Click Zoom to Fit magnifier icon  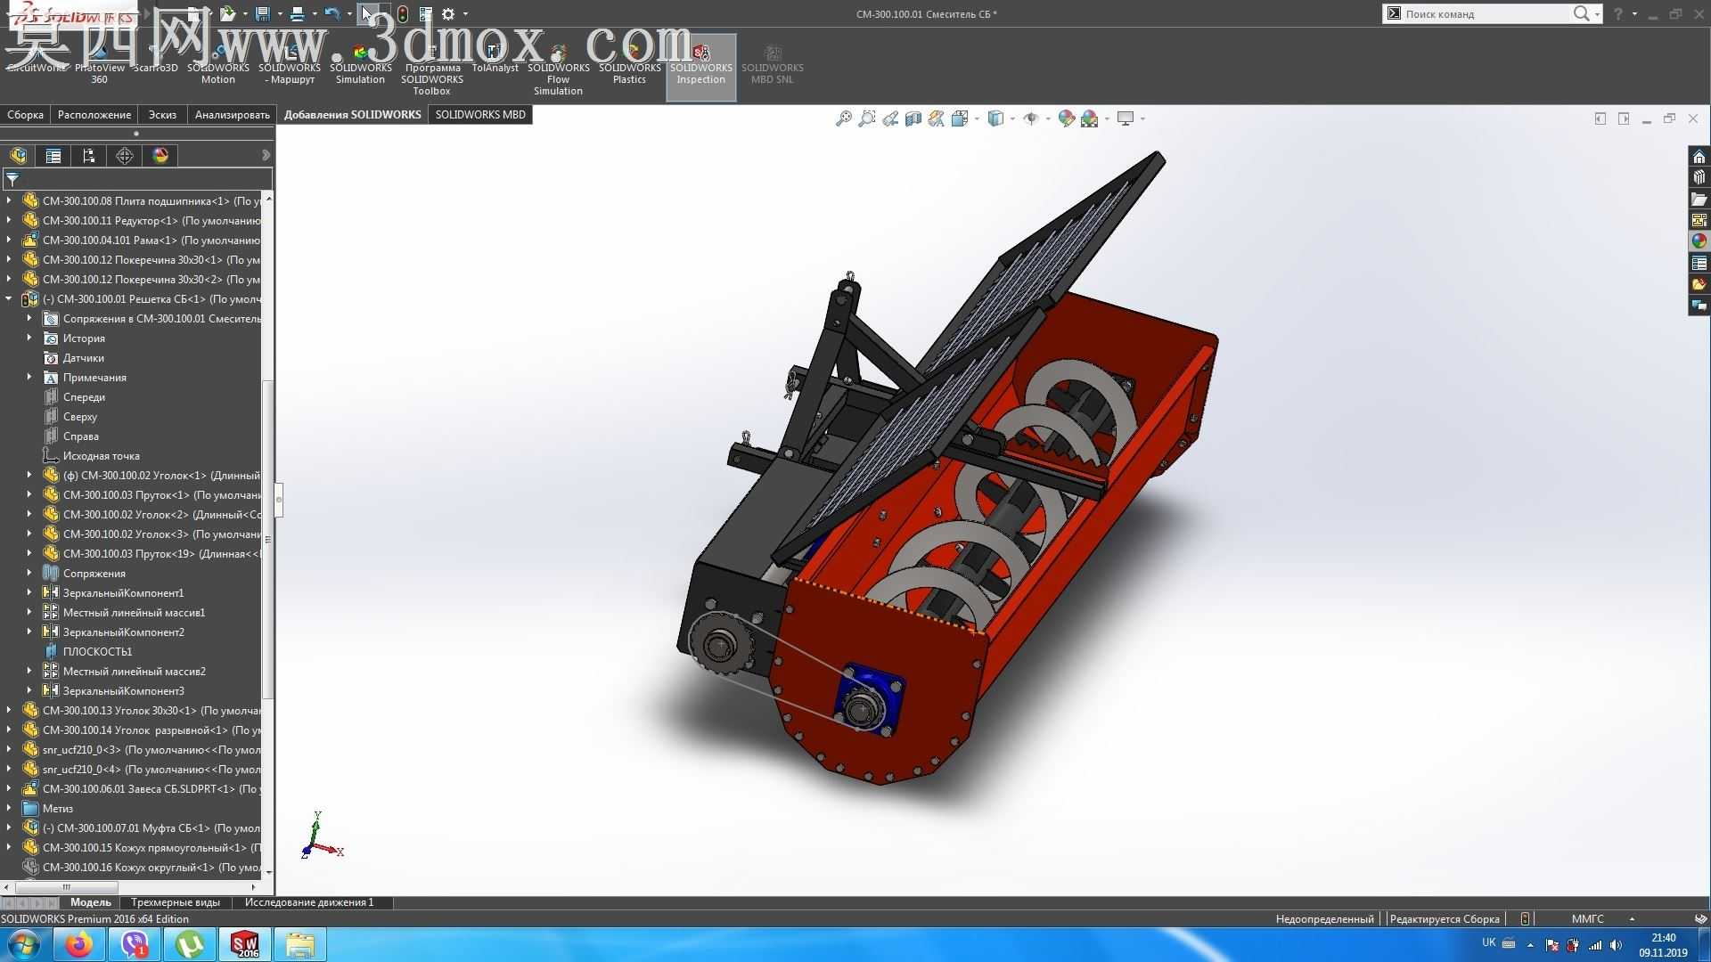click(843, 118)
